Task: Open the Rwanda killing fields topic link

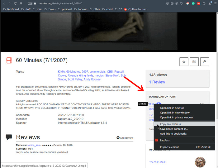Action: click(80, 75)
